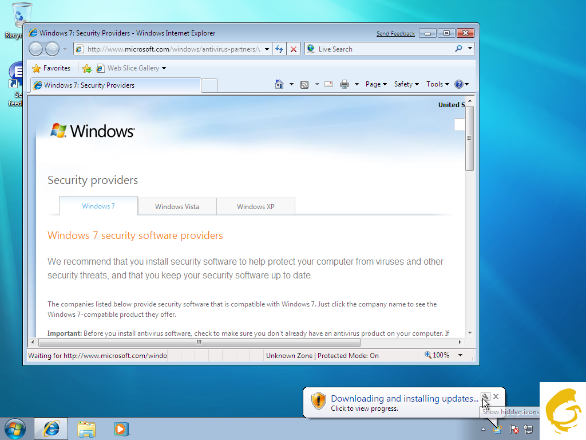Expand the zoom level 100% dropdown

pyautogui.click(x=460, y=355)
